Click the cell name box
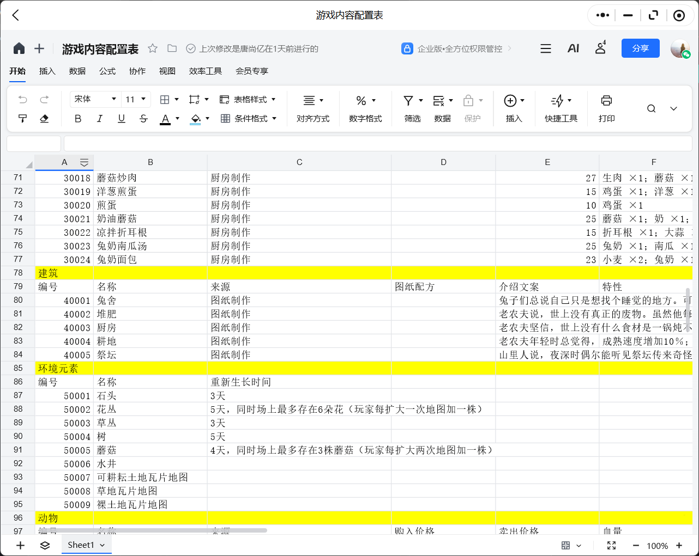This screenshot has width=699, height=556. click(34, 143)
